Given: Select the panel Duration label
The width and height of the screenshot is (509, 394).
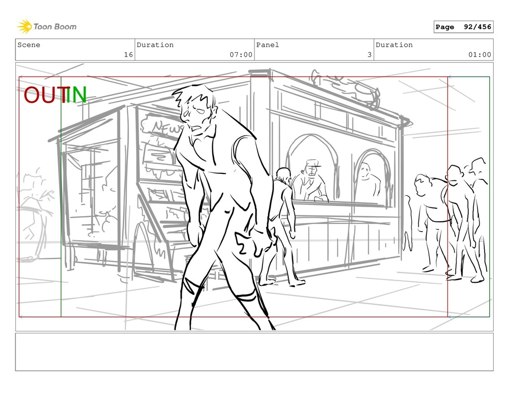Looking at the screenshot, I should coord(394,45).
